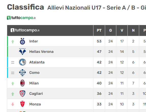This screenshot has height=112, width=146.
Task: Select the G column header
Action: pyautogui.click(x=110, y=30)
